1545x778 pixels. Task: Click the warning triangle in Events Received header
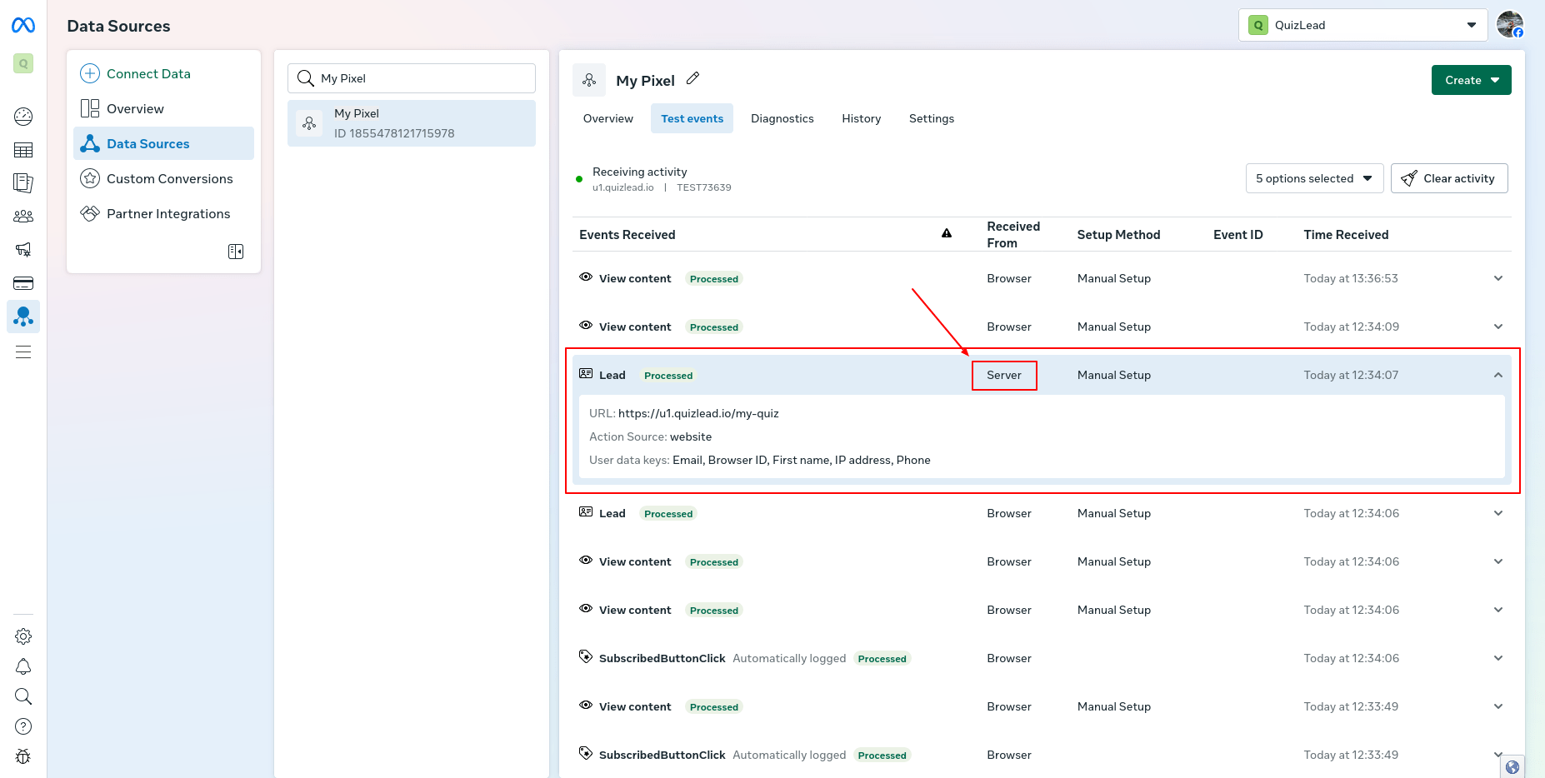pos(947,234)
